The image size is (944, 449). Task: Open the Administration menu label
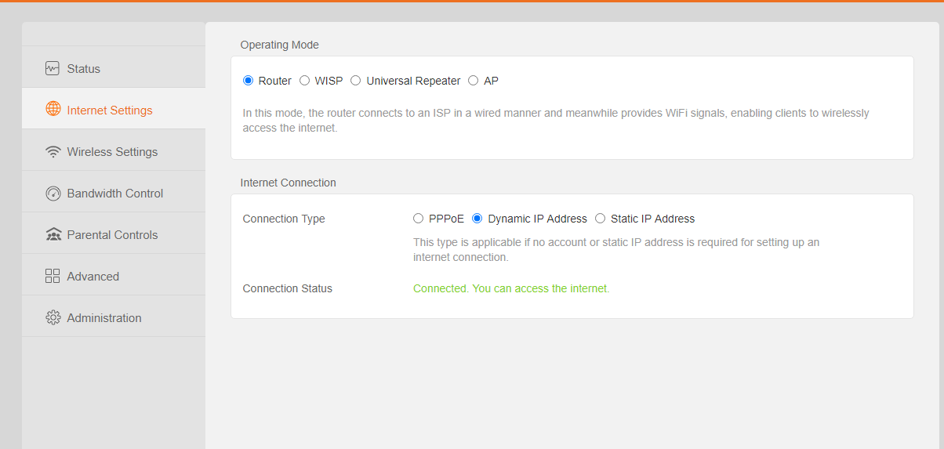point(104,318)
